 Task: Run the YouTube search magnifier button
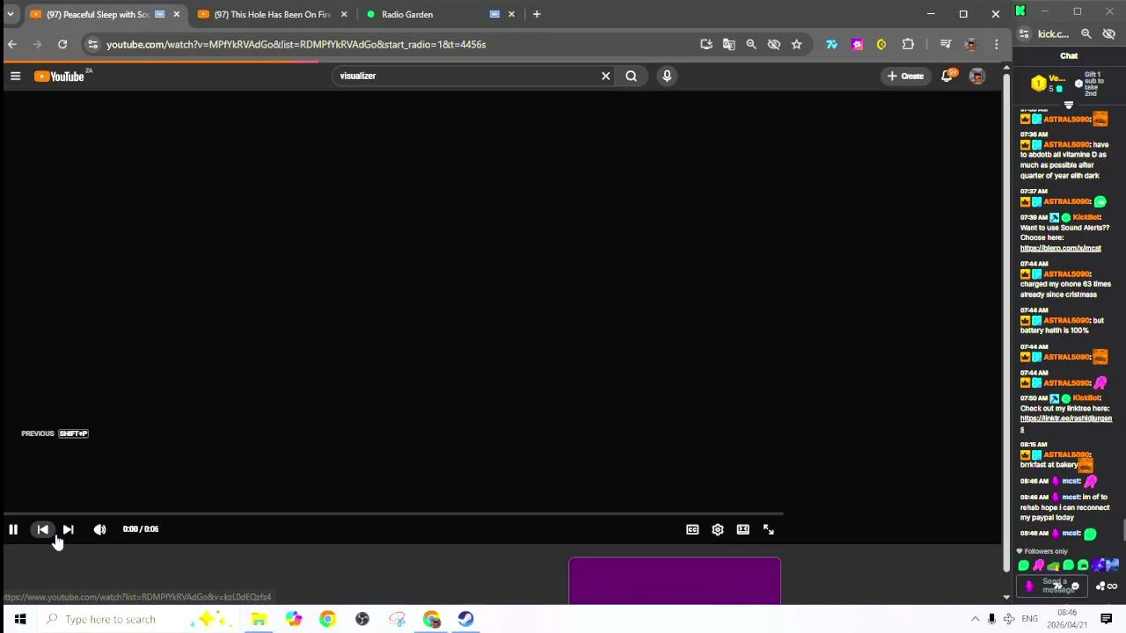tap(631, 76)
